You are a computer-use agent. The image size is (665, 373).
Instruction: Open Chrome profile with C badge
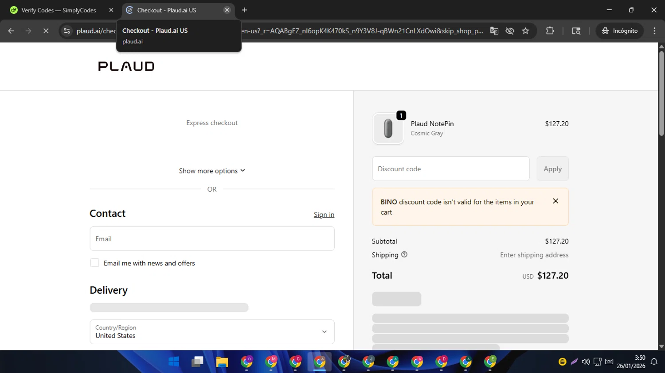[295, 362]
